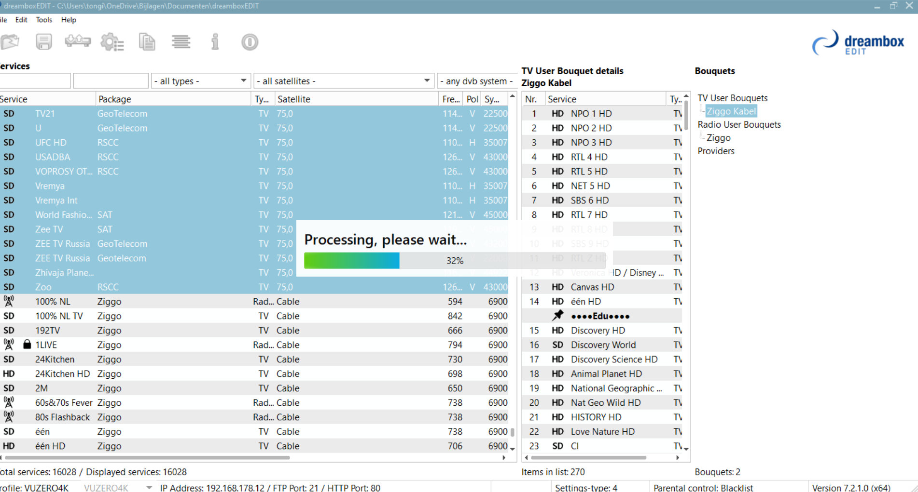The image size is (918, 492).
Task: Open the Help menu
Action: point(69,20)
